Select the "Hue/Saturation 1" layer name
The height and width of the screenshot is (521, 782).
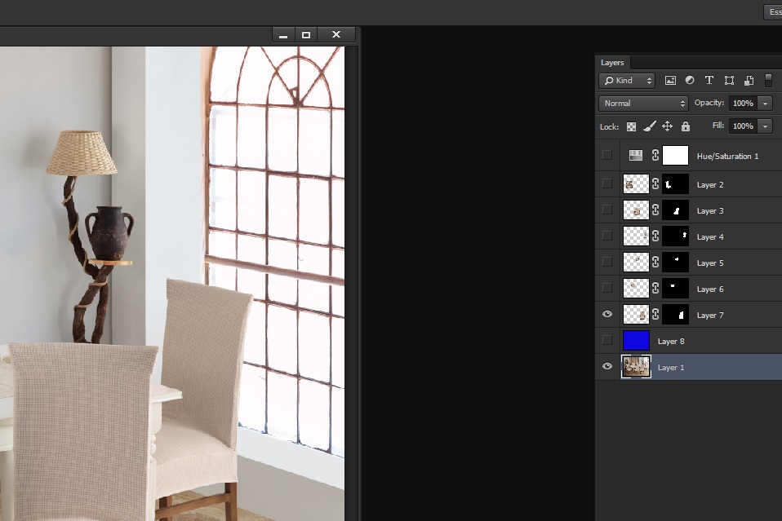click(x=727, y=157)
